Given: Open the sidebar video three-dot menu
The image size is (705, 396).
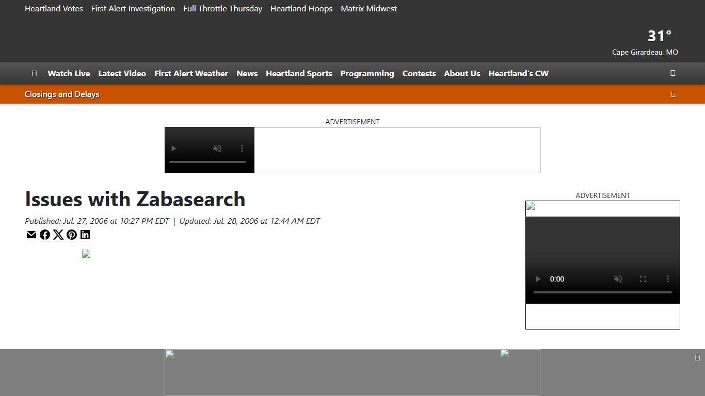Looking at the screenshot, I should tap(667, 279).
